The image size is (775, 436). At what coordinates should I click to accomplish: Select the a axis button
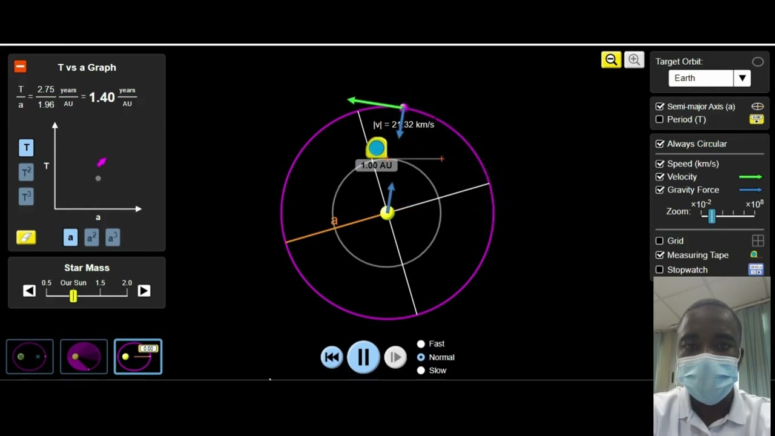point(70,237)
